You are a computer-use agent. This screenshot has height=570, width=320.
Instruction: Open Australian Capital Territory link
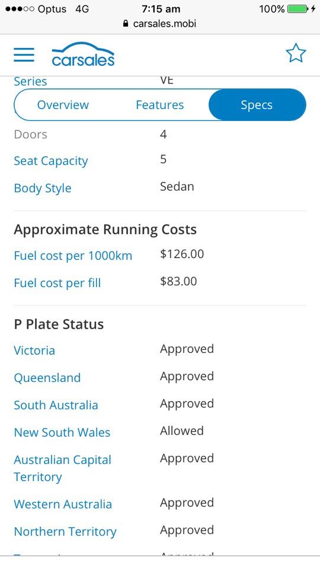point(62,468)
